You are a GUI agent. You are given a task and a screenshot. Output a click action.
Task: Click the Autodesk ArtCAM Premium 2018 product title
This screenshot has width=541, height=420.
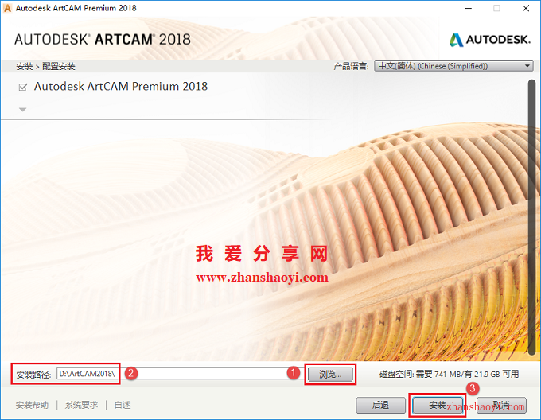[x=121, y=86]
